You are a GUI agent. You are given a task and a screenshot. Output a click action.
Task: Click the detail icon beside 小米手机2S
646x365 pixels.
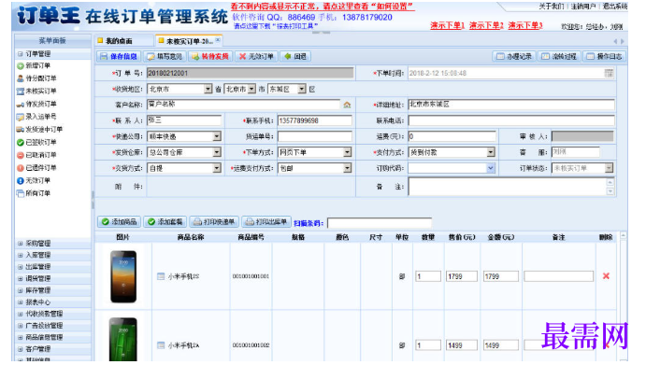161,276
